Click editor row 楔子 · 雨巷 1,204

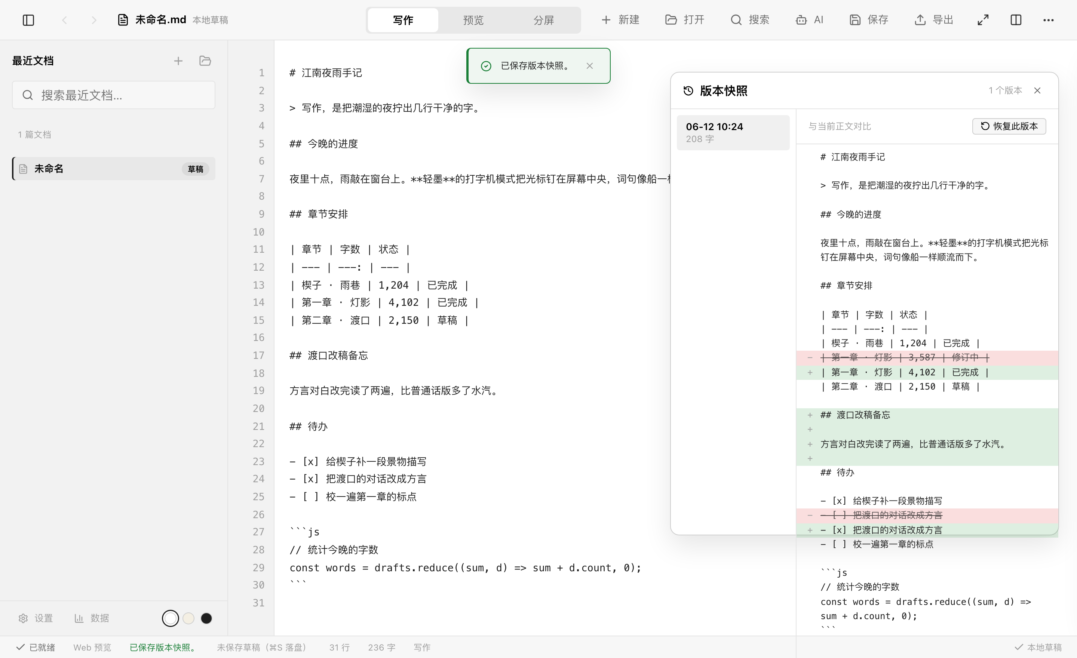point(379,285)
